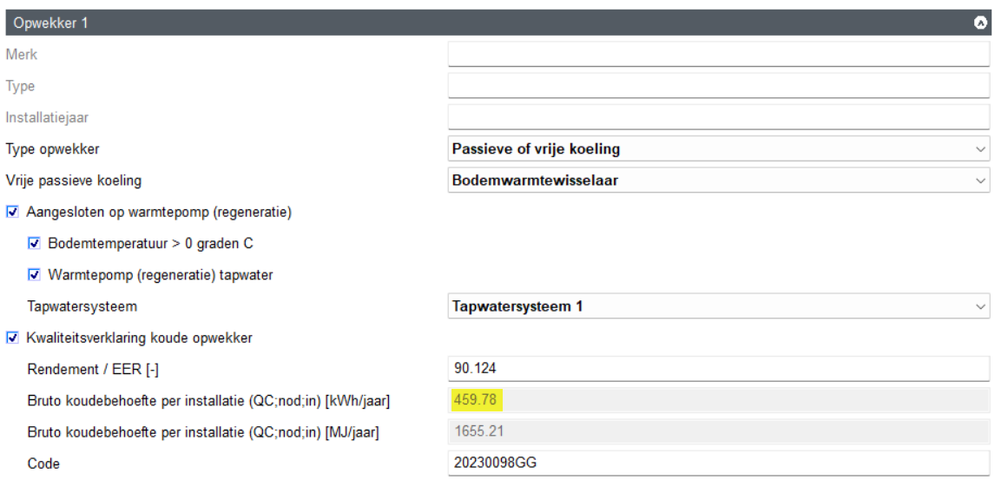Edit the Code field containing 20230098GG

(718, 464)
